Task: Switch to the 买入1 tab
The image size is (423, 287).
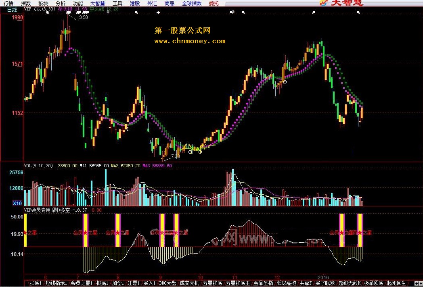Action: pyautogui.click(x=149, y=283)
